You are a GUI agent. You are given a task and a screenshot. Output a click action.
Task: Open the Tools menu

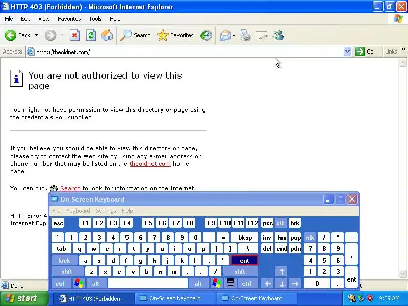pyautogui.click(x=95, y=19)
